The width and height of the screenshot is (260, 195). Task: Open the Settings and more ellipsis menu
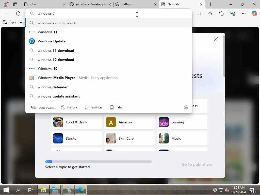click(243, 13)
